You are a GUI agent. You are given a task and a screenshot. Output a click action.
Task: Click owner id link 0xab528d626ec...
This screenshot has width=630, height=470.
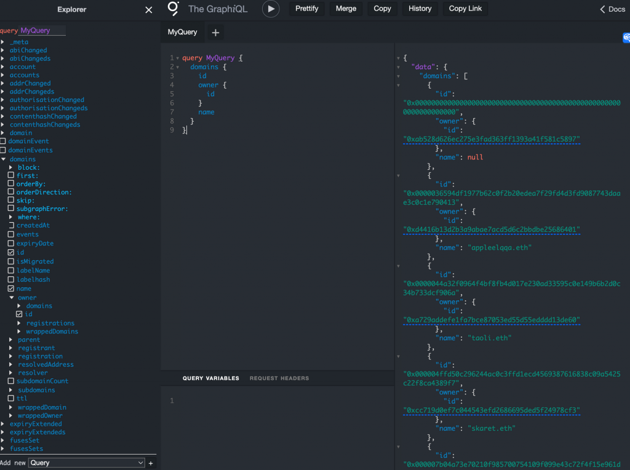click(x=492, y=140)
